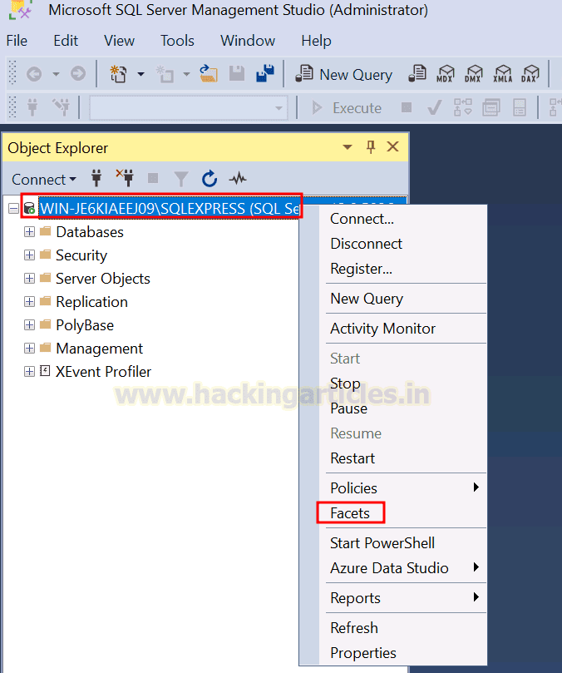Open a new DAX query
The image size is (562, 673).
[x=530, y=74]
